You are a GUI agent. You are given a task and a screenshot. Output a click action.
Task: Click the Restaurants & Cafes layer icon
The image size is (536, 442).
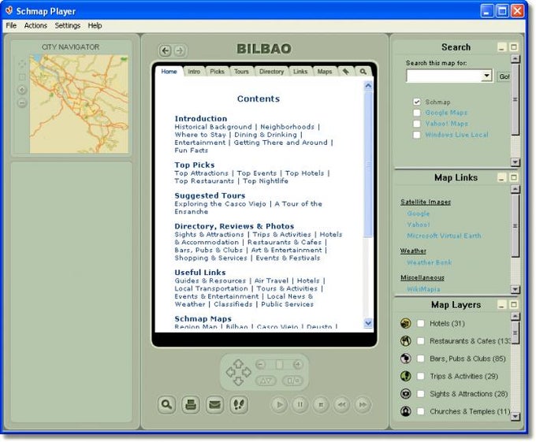click(x=405, y=341)
